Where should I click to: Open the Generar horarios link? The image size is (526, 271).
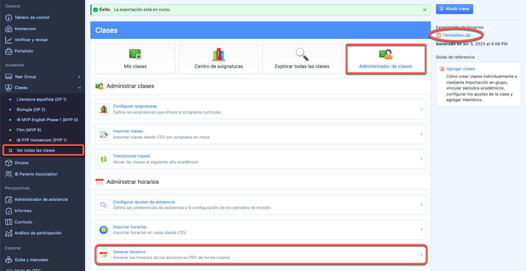pos(129,252)
